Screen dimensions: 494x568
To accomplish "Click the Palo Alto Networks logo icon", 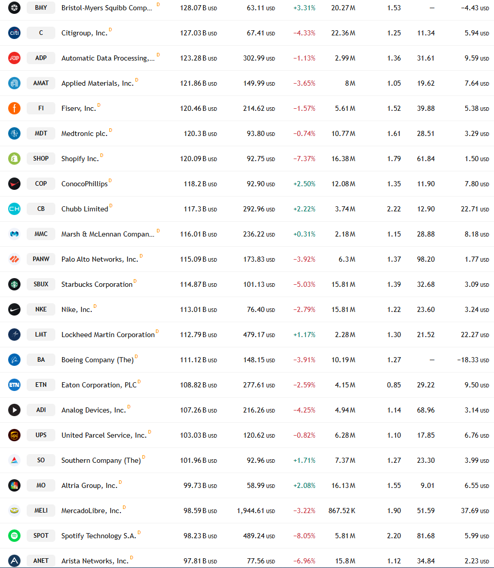I will point(14,259).
